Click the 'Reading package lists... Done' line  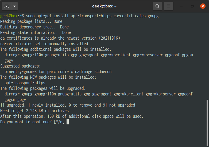pyautogui.click(x=31, y=22)
